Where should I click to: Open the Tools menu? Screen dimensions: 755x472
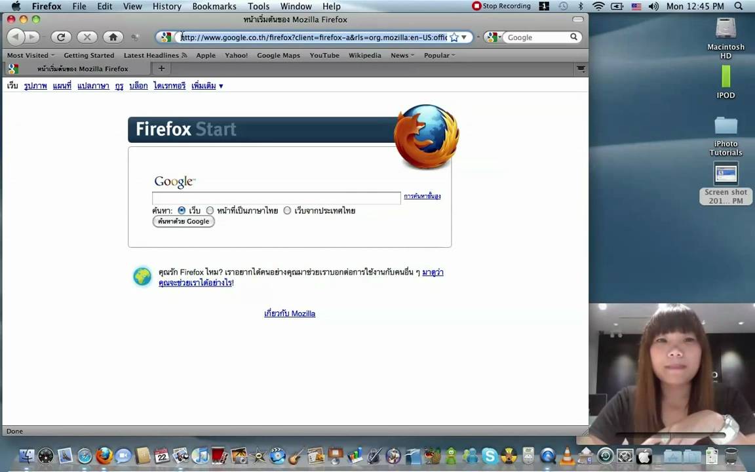(x=259, y=7)
